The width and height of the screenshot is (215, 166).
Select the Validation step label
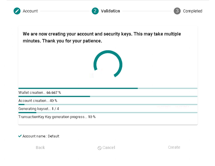click(x=110, y=11)
